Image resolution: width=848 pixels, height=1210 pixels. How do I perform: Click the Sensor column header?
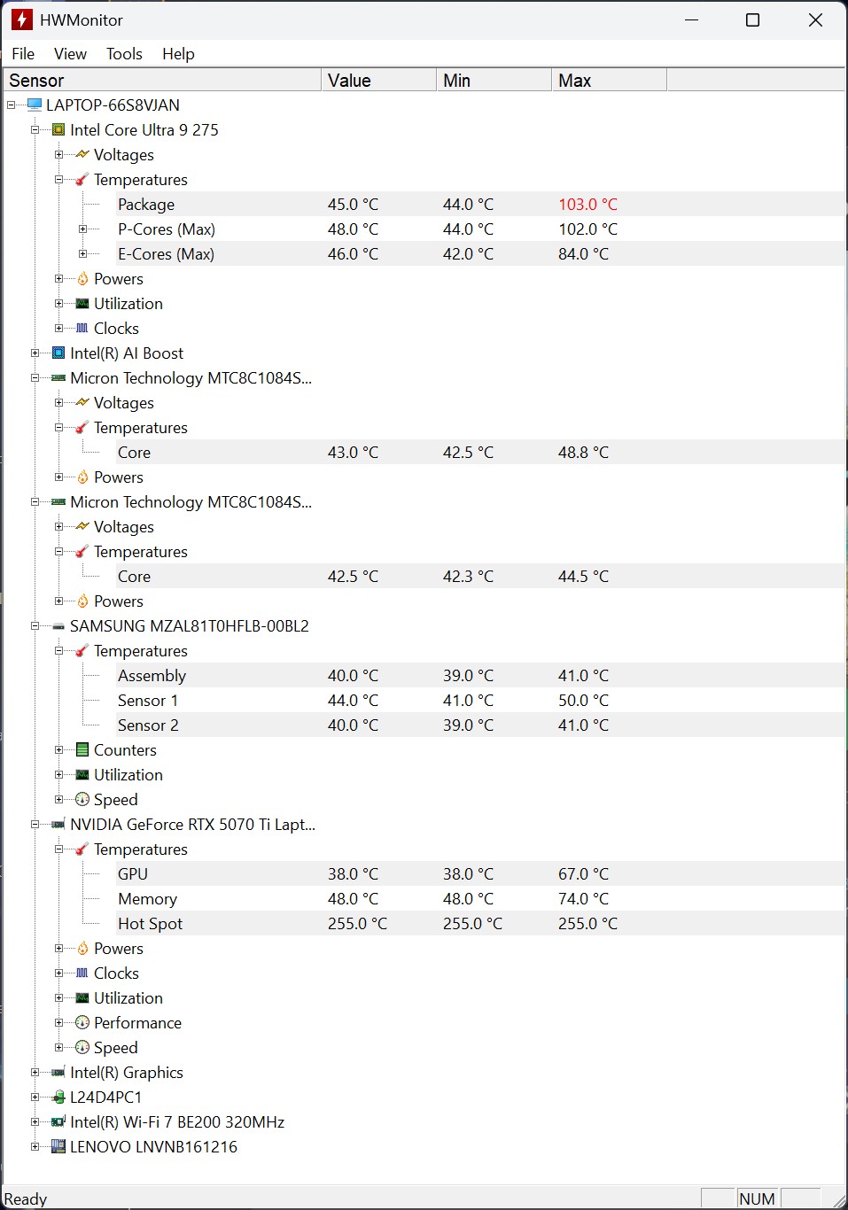pos(162,81)
